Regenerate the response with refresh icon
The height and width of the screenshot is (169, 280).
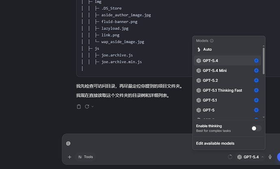pyautogui.click(x=87, y=107)
